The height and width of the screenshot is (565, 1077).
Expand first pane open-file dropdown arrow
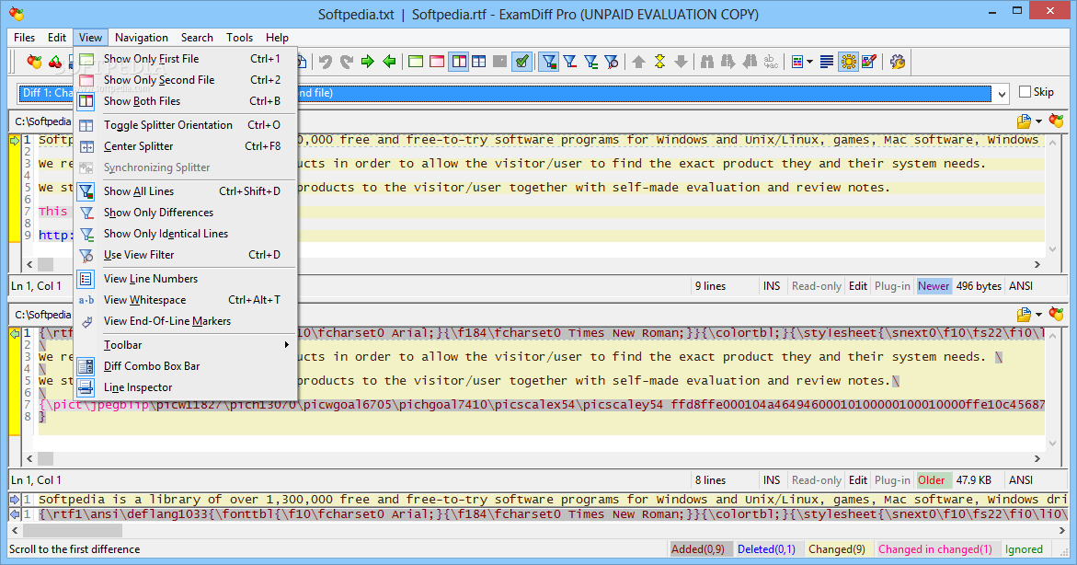(x=1038, y=121)
